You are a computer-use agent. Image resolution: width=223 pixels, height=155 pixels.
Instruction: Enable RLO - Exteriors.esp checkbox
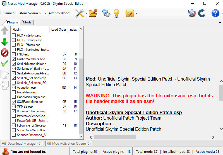tap(14, 40)
